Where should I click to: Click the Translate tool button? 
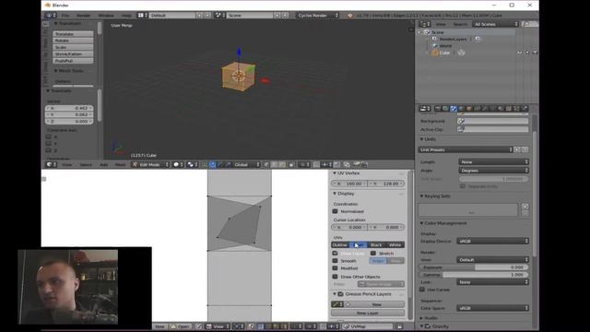pos(73,34)
